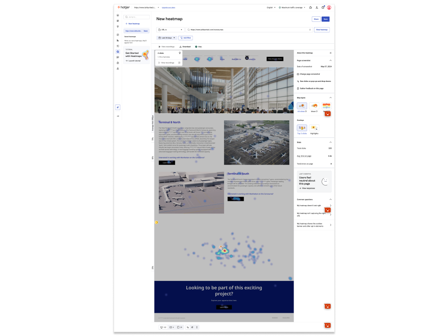448x336 pixels.
Task: Click Launch tutorial link
Action: 133,61
